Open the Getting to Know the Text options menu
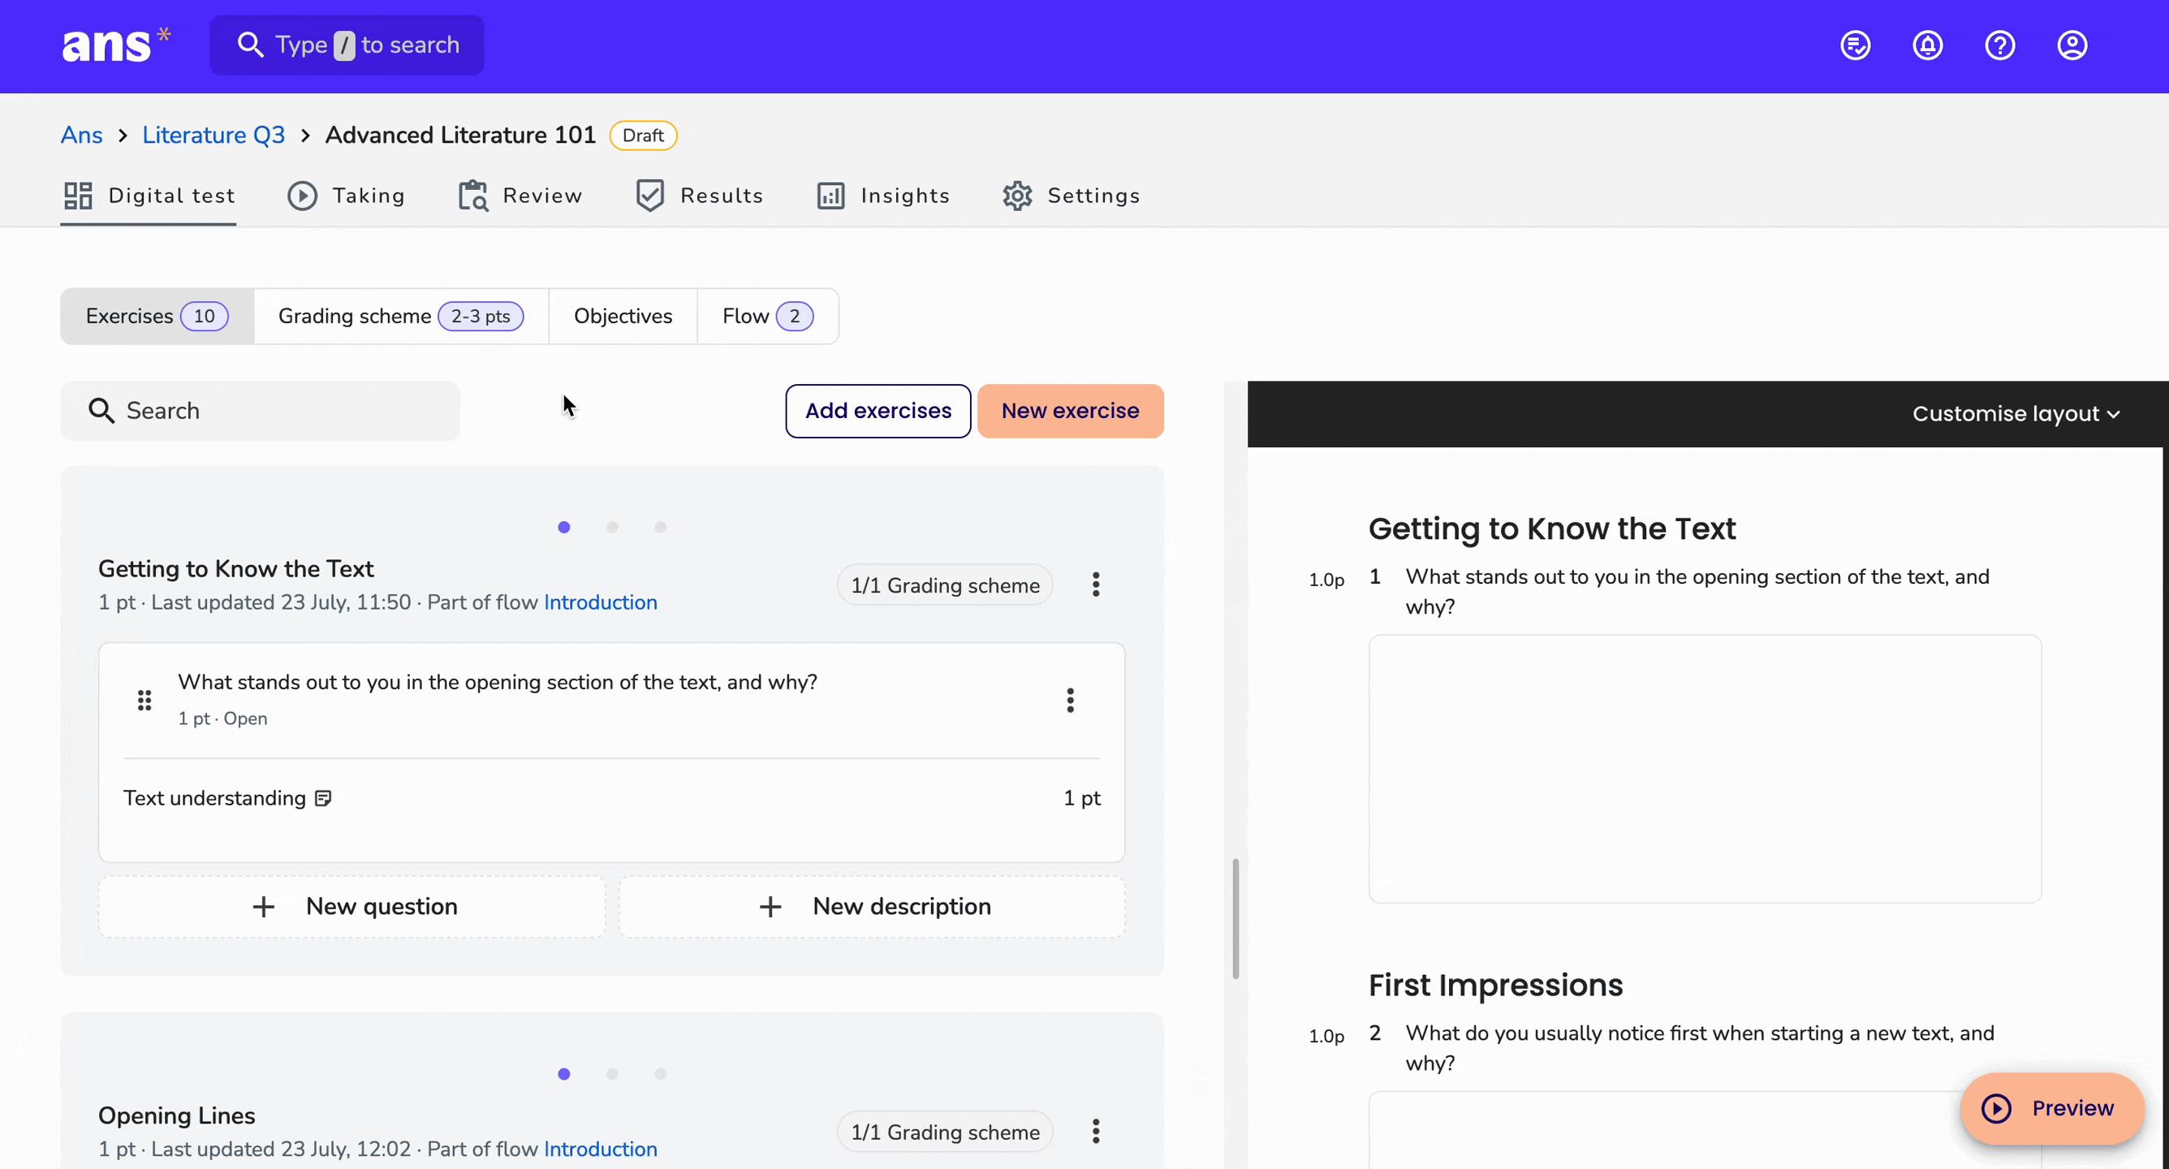Image resolution: width=2169 pixels, height=1169 pixels. [x=1095, y=584]
